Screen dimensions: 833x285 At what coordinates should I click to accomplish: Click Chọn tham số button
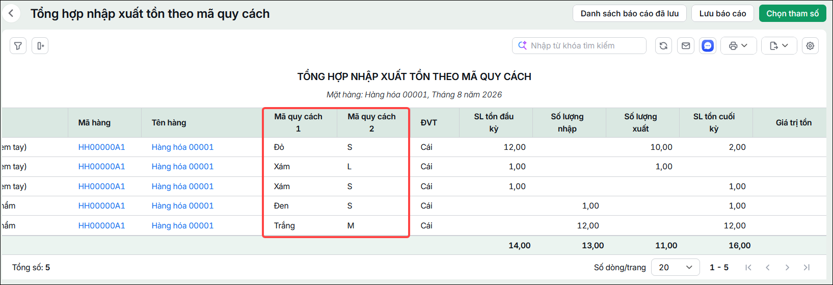tap(793, 14)
